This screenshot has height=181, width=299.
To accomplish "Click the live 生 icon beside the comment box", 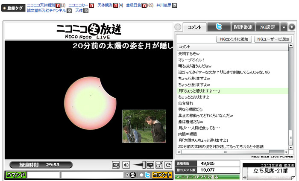I will (133, 175).
